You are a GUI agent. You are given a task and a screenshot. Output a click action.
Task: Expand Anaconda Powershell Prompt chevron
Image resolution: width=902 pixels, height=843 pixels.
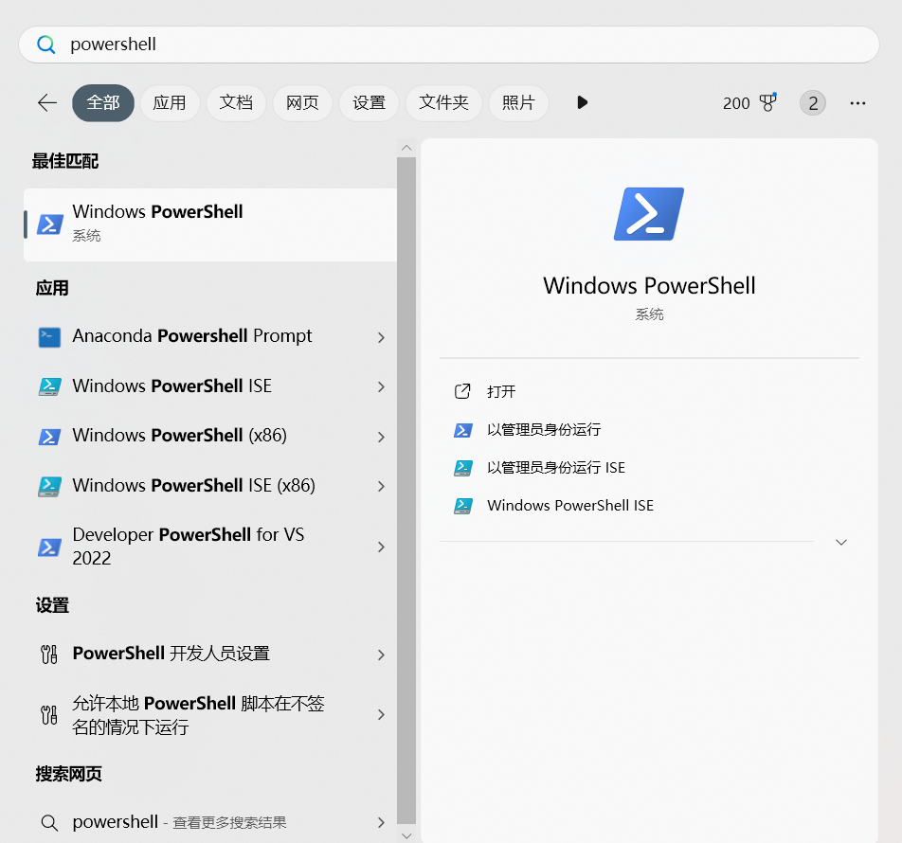(x=381, y=337)
